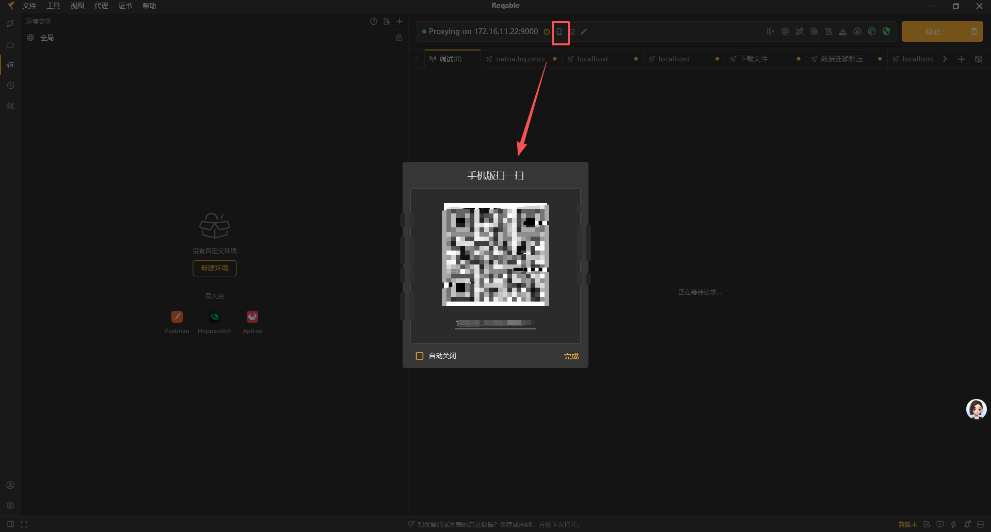991x532 pixels.
Task: Enable the 自动关闭 checkbox
Action: (420, 356)
